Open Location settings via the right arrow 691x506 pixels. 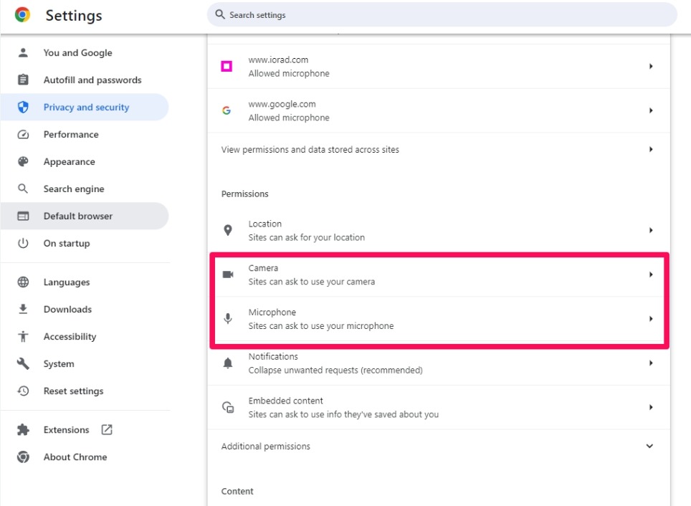[651, 230]
